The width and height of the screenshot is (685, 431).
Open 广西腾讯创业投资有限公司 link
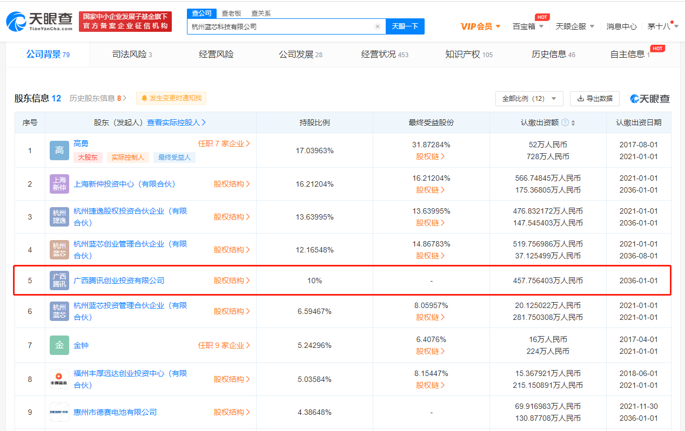(119, 281)
